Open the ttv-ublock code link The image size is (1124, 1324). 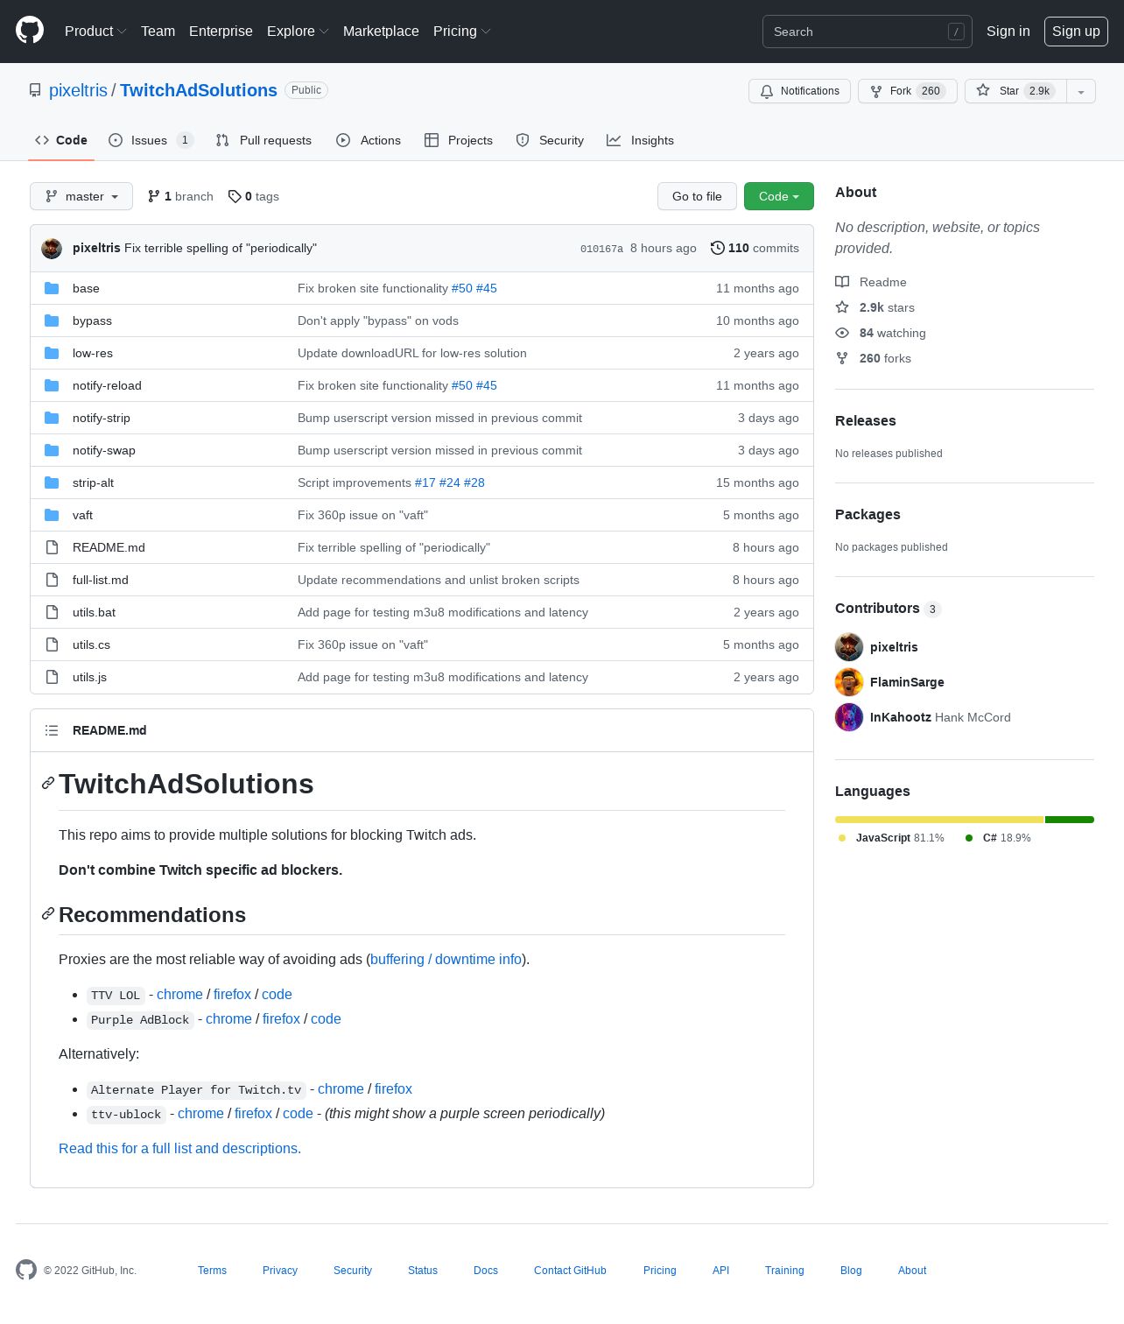298,1113
